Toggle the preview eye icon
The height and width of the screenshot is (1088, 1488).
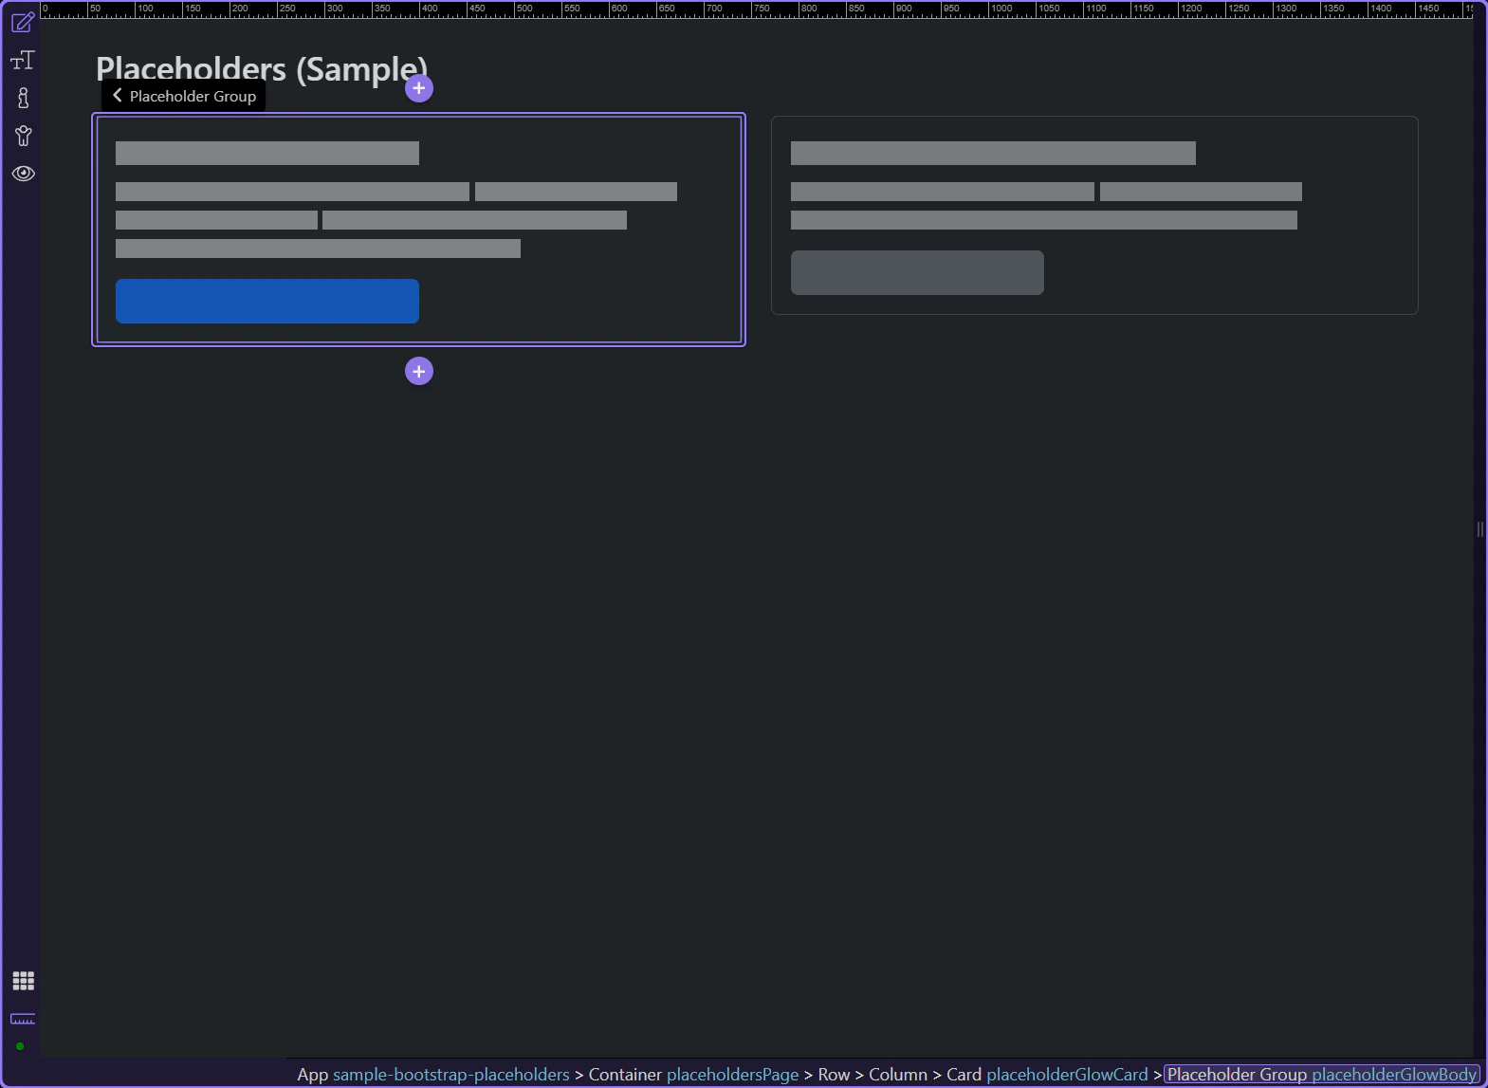(23, 174)
